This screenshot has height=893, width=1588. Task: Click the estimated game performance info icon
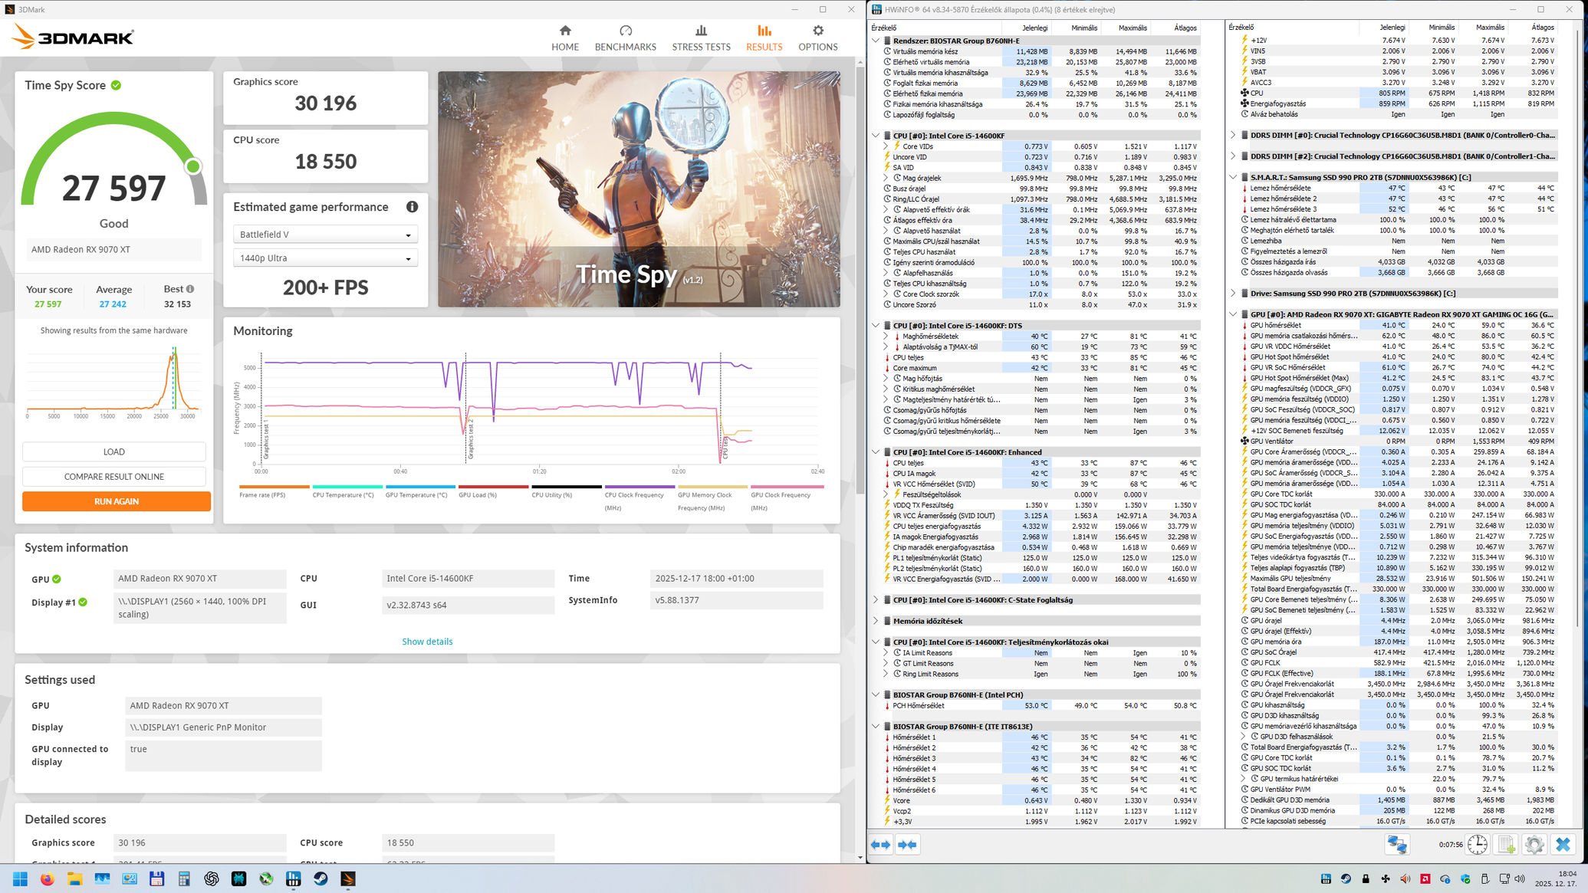coord(413,207)
